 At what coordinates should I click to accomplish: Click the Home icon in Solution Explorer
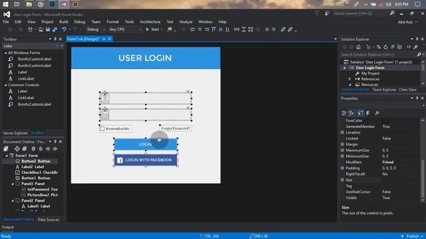pos(358,47)
